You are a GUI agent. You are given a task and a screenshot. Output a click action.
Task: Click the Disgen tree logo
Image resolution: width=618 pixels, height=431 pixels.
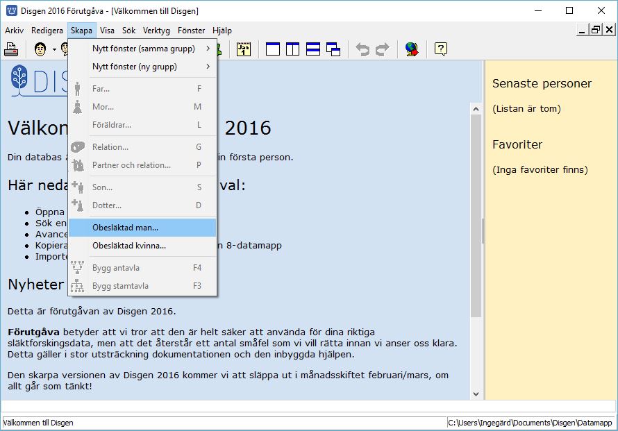[19, 80]
